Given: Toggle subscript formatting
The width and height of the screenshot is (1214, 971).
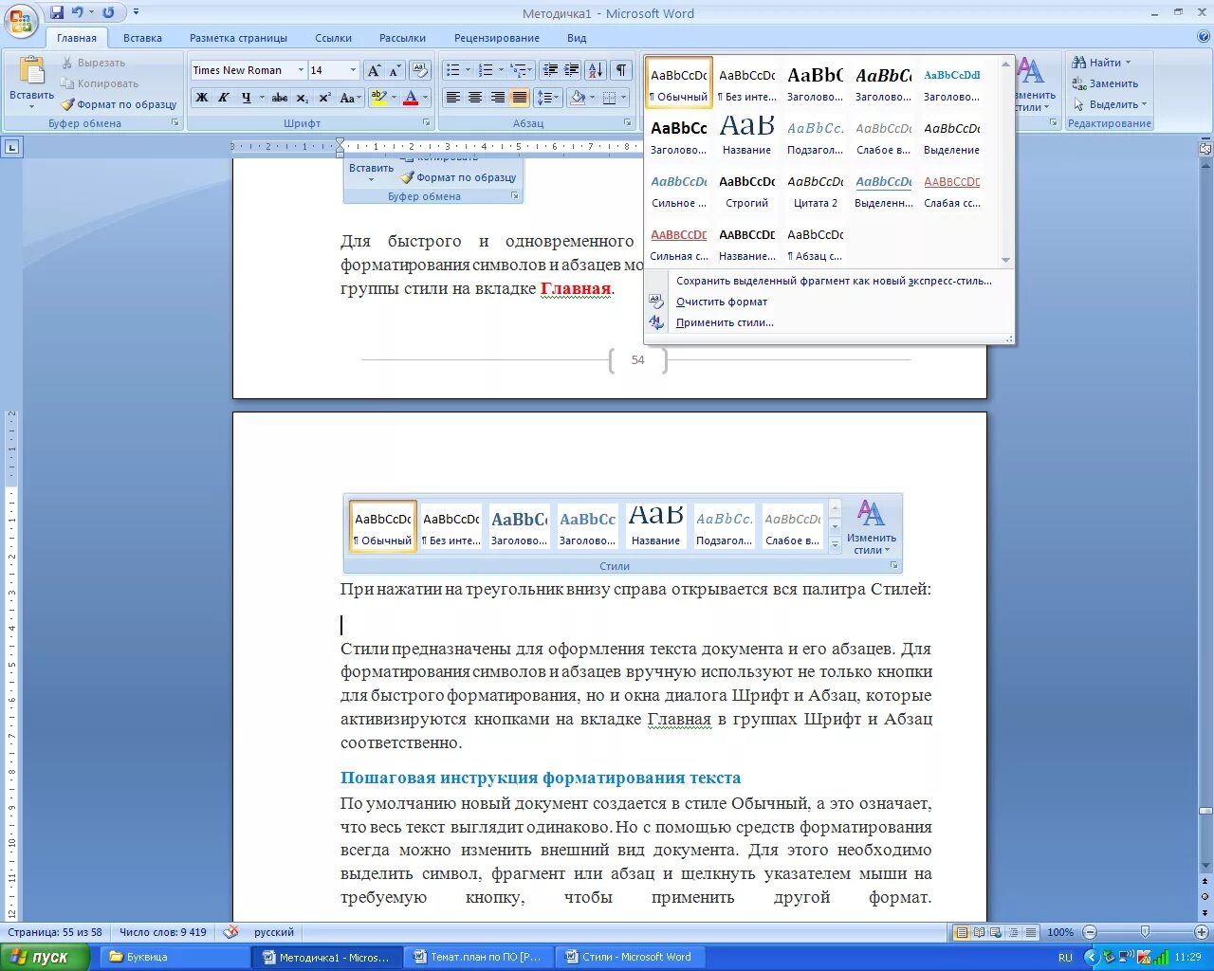Looking at the screenshot, I should (x=302, y=97).
